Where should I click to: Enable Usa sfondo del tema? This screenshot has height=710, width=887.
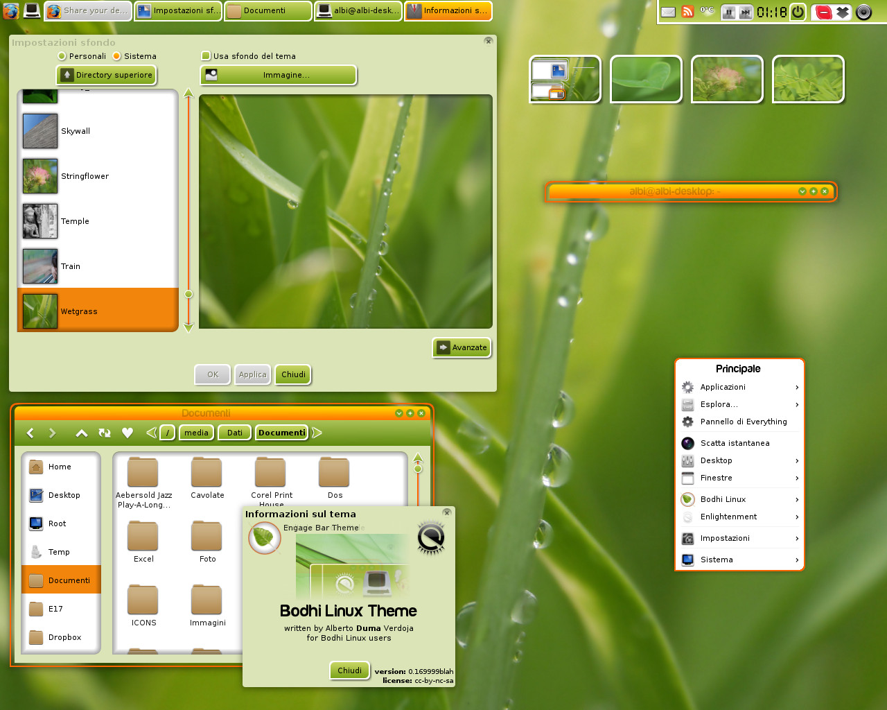coord(205,55)
